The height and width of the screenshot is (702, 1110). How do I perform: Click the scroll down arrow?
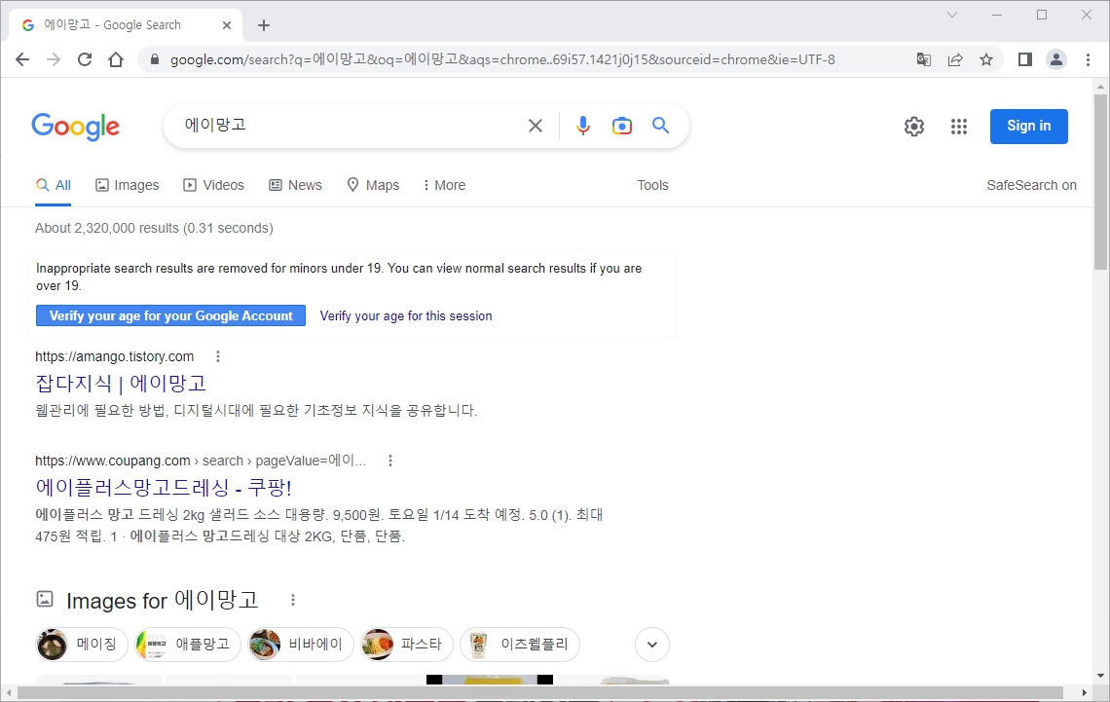[1100, 676]
